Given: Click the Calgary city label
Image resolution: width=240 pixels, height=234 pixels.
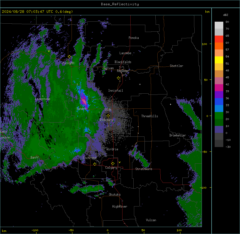Looking at the screenshot, I should coord(111,168).
